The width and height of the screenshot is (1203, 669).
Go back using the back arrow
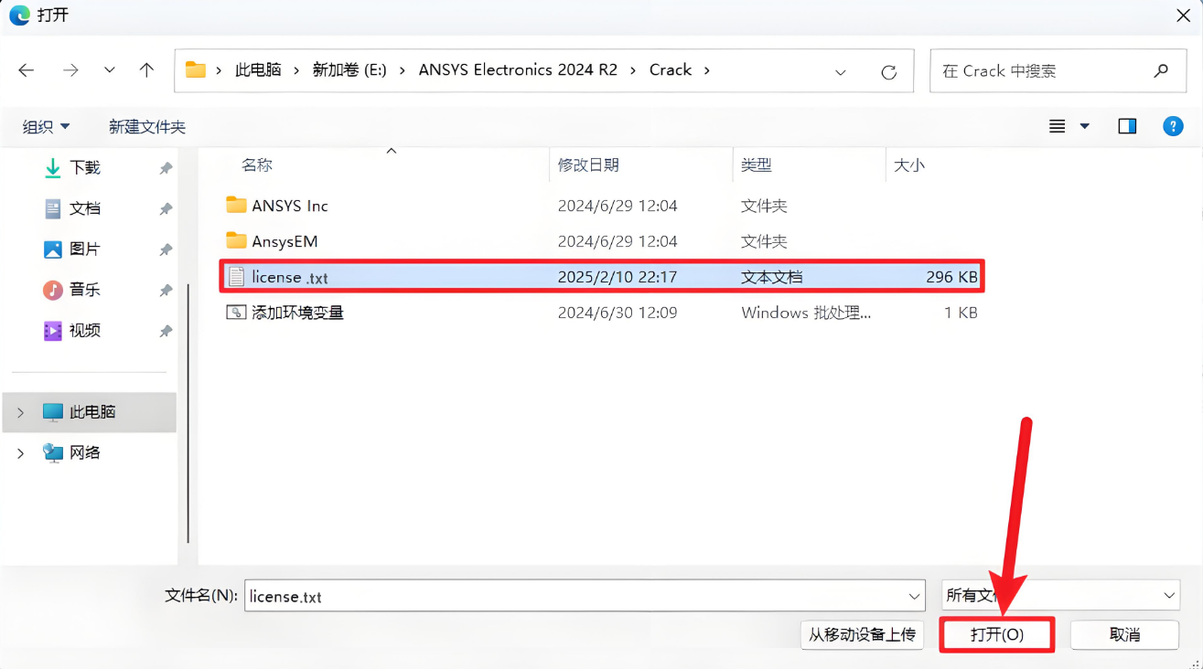(27, 70)
